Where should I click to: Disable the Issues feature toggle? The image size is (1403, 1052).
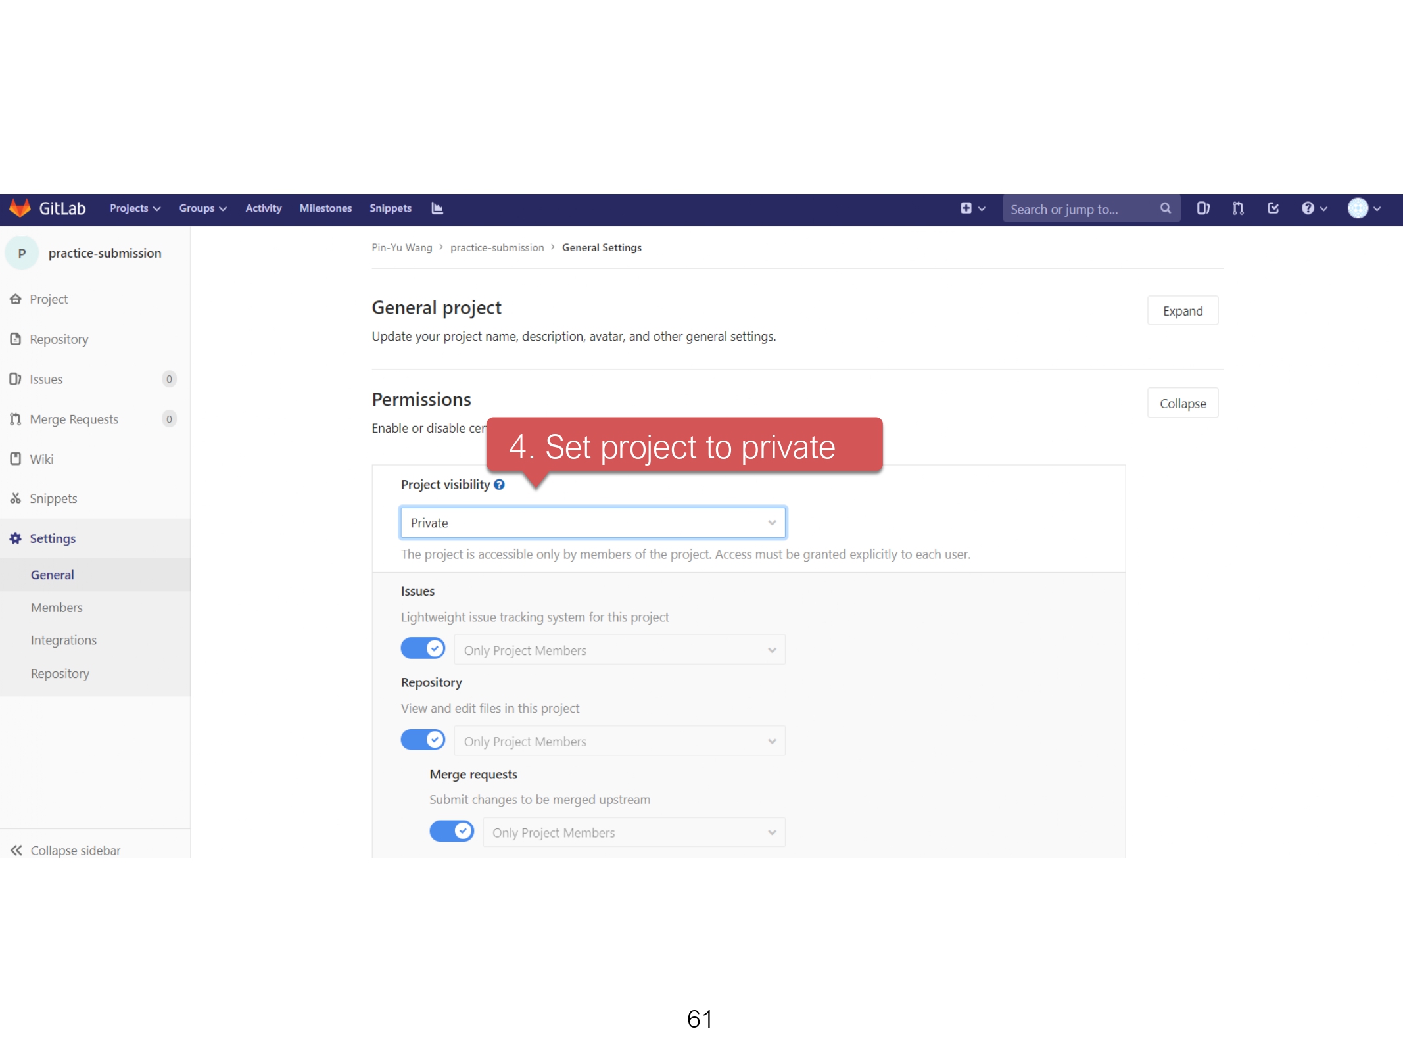point(423,648)
